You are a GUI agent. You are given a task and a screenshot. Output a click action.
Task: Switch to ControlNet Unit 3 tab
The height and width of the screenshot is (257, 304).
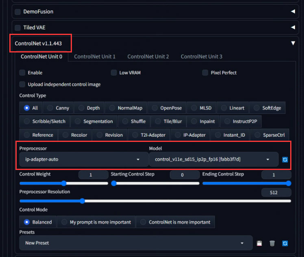pos(202,57)
